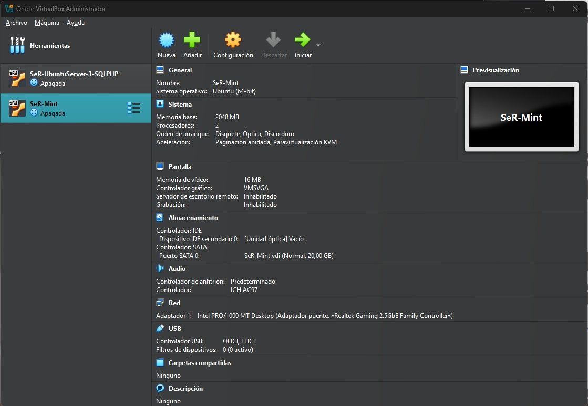
Task: Click the Nueva toolbar icon
Action: coord(167,40)
